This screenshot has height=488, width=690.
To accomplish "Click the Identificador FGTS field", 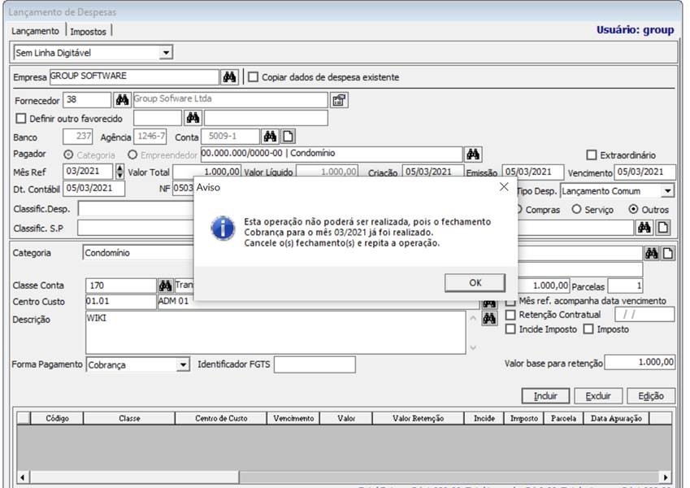I will [315, 364].
